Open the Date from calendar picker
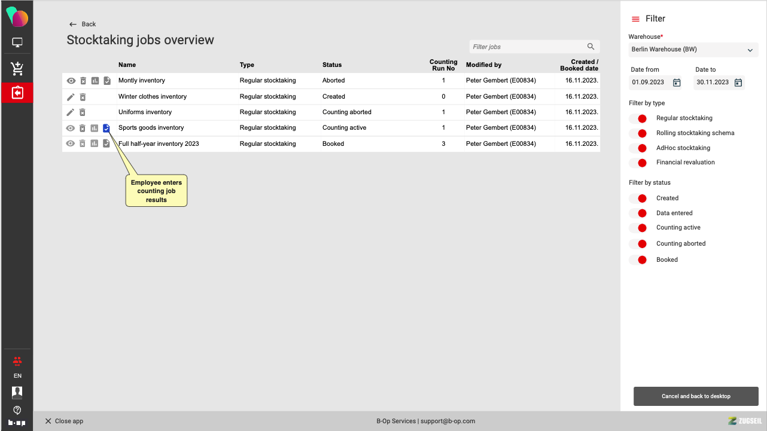The image size is (767, 431). pyautogui.click(x=677, y=82)
